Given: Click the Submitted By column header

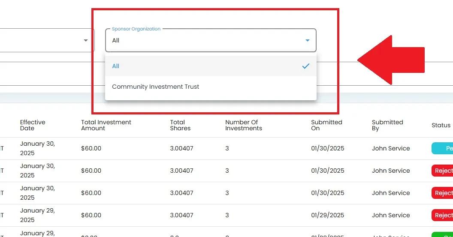Looking at the screenshot, I should [x=387, y=125].
